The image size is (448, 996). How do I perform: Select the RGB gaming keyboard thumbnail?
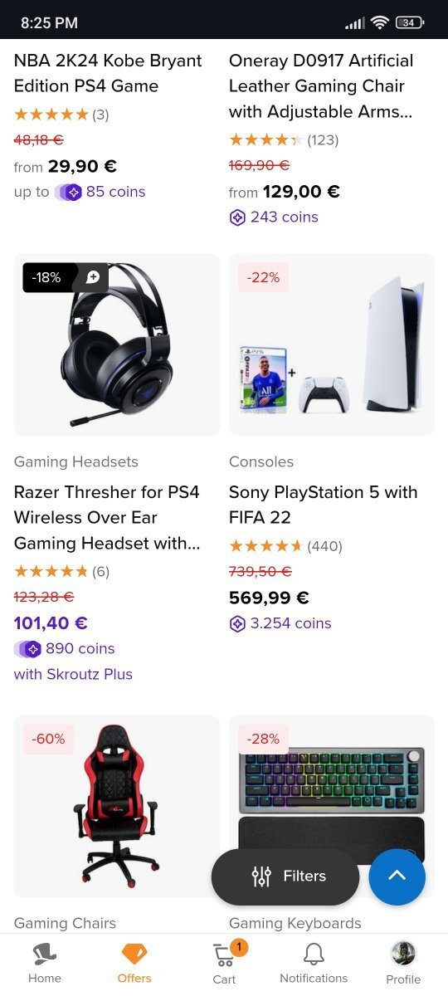click(332, 797)
